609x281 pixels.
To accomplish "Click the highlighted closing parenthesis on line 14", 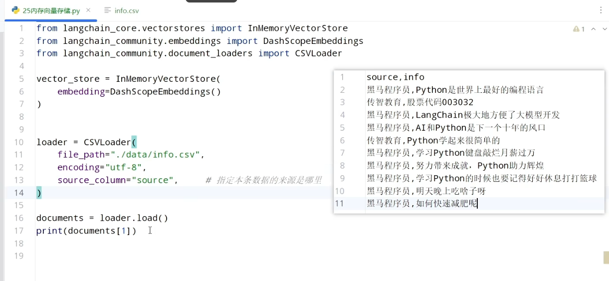I will [x=39, y=193].
